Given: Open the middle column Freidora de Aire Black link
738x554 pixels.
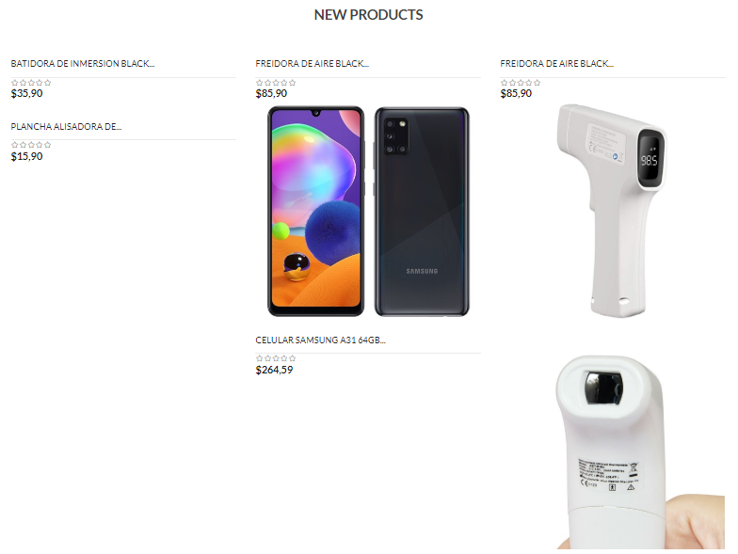Looking at the screenshot, I should (x=313, y=64).
